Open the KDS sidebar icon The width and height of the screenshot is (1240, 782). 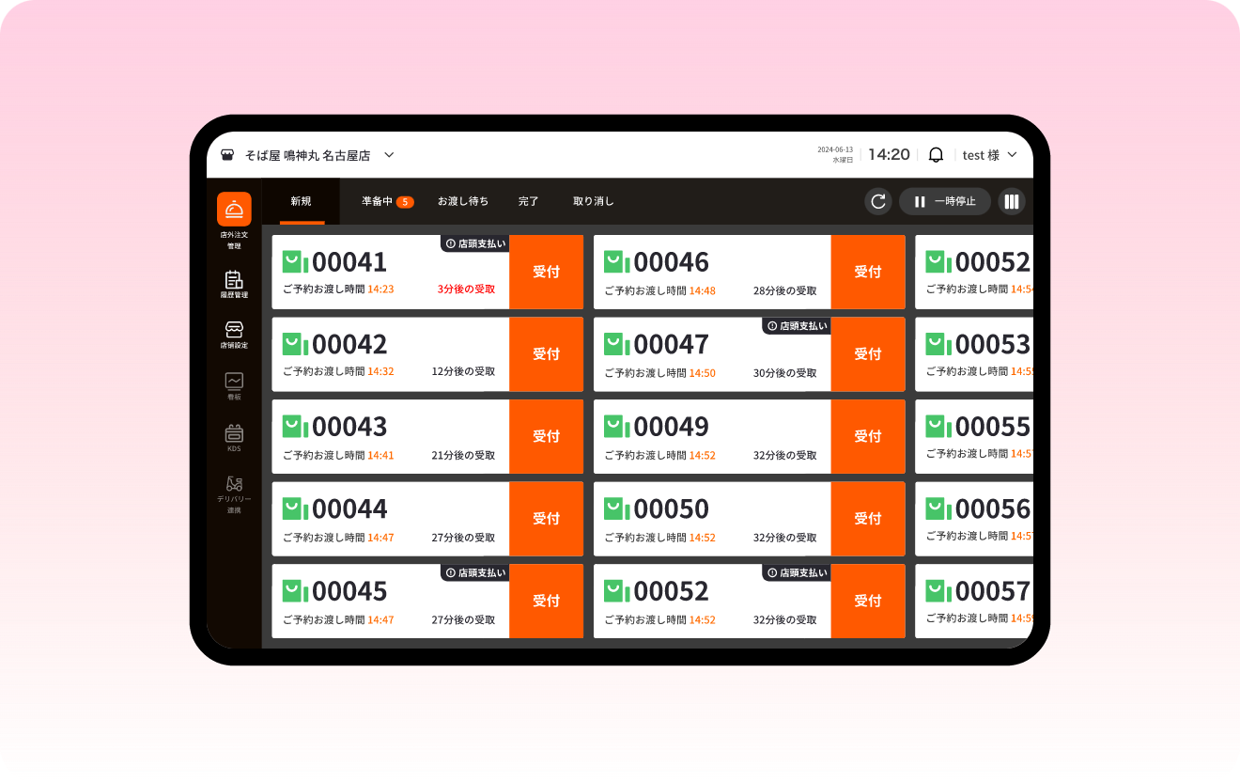click(x=234, y=433)
